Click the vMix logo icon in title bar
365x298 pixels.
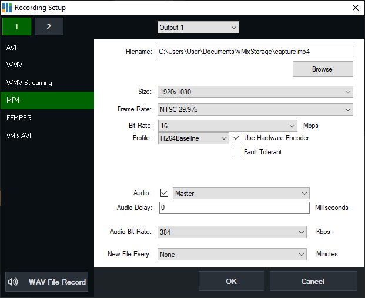[x=7, y=8]
